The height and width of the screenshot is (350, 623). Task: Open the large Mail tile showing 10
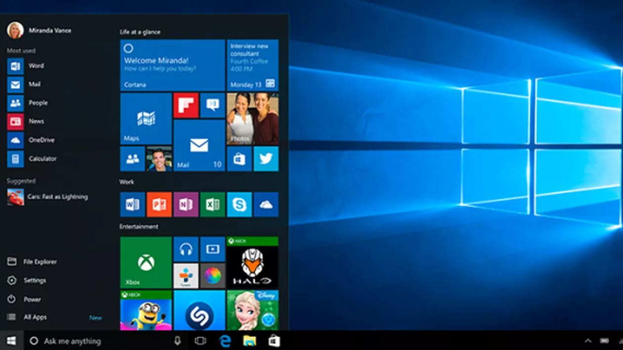(199, 145)
